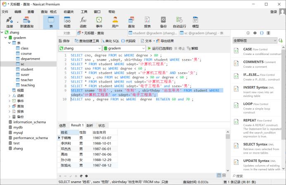
Task: Click Run Selected button
Action: (x=160, y=48)
